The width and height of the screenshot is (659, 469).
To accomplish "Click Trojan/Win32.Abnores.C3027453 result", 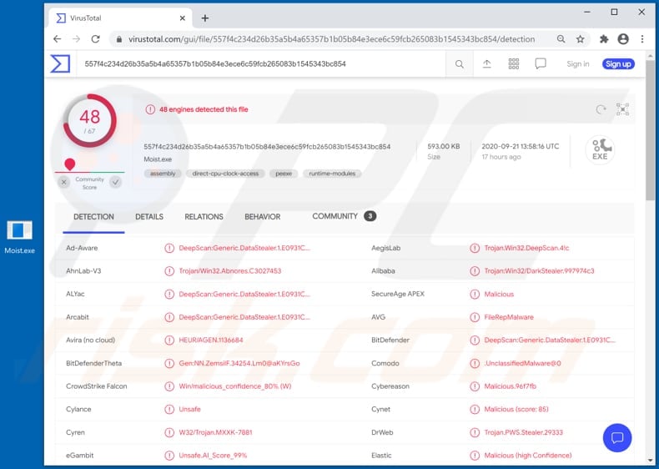I will point(230,271).
